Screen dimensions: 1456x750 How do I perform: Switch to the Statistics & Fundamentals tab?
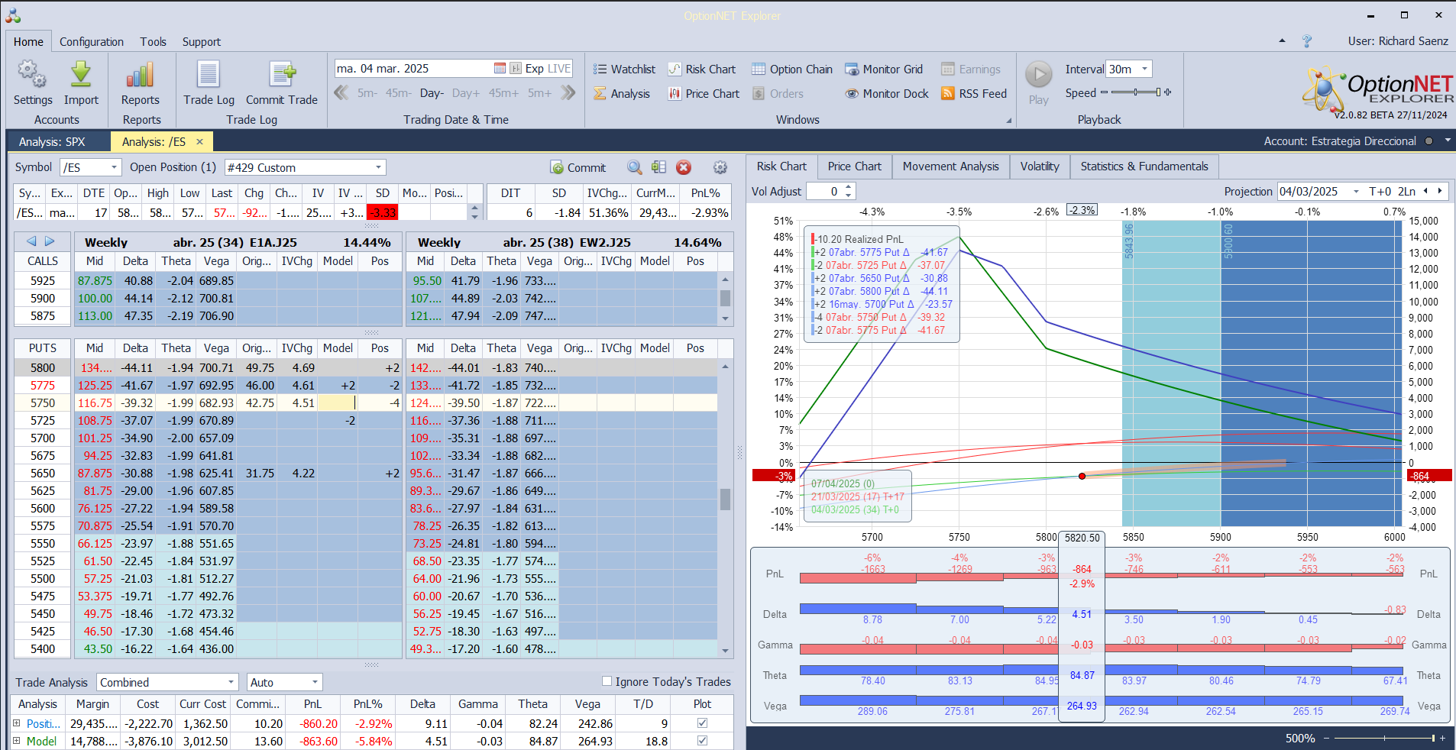1144,166
